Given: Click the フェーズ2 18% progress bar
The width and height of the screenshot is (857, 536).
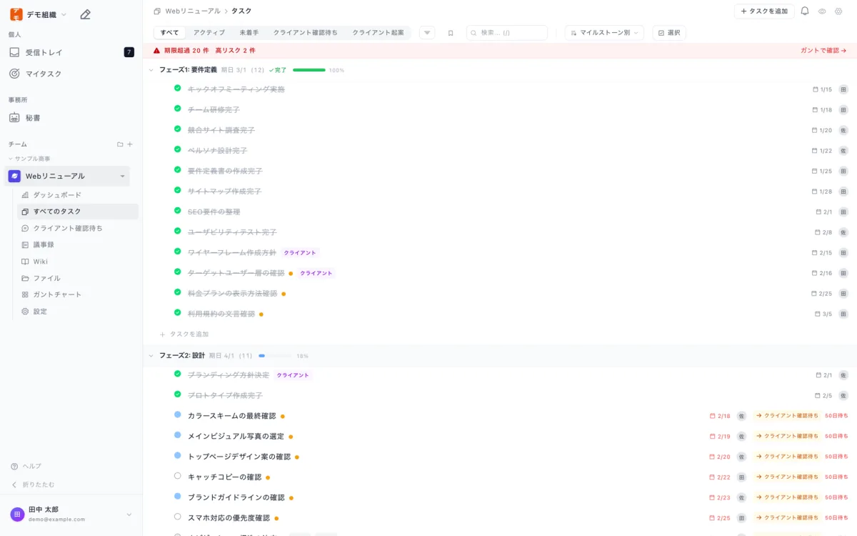Looking at the screenshot, I should pos(275,355).
